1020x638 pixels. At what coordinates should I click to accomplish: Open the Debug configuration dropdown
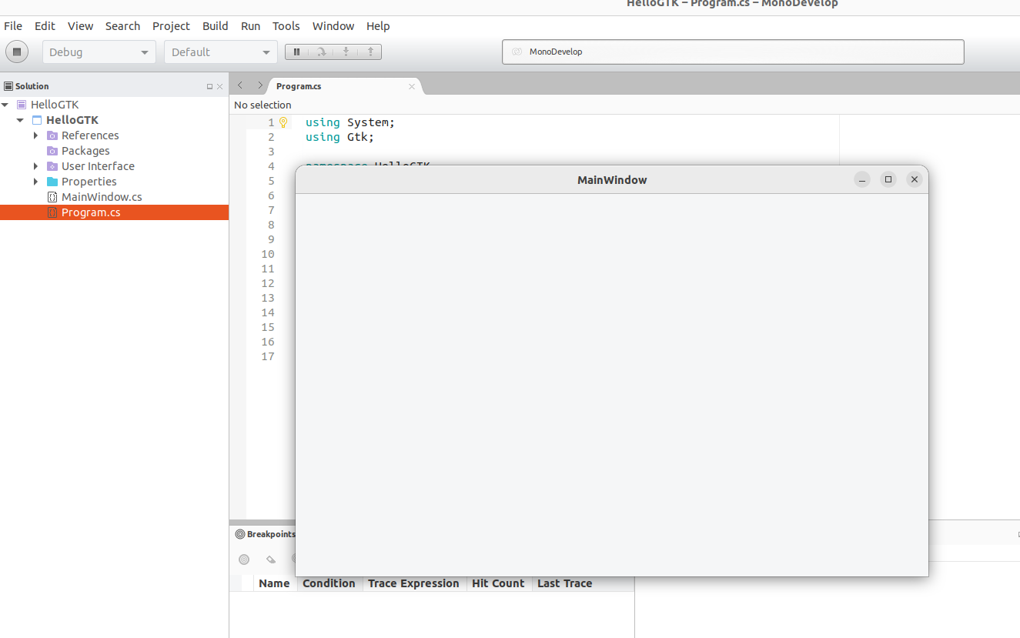pos(99,52)
